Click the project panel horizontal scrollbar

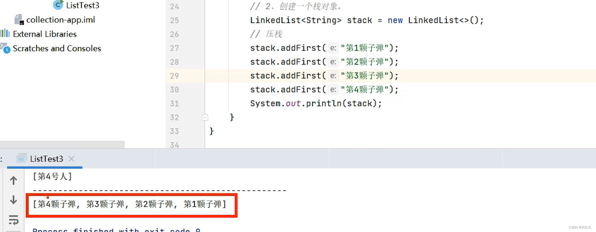tap(62, 144)
